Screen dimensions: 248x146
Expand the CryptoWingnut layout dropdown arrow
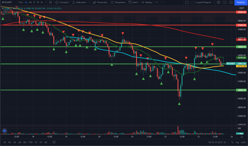(x=213, y=2)
